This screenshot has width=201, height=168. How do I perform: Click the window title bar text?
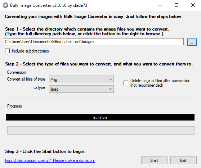point(49,5)
